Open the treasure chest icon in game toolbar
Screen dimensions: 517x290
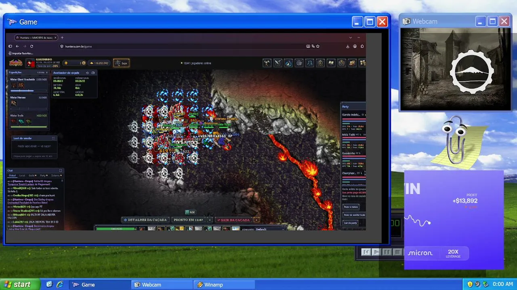(352, 63)
